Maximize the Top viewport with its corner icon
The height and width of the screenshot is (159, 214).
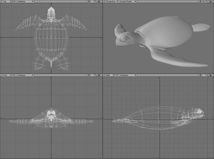(99, 2)
